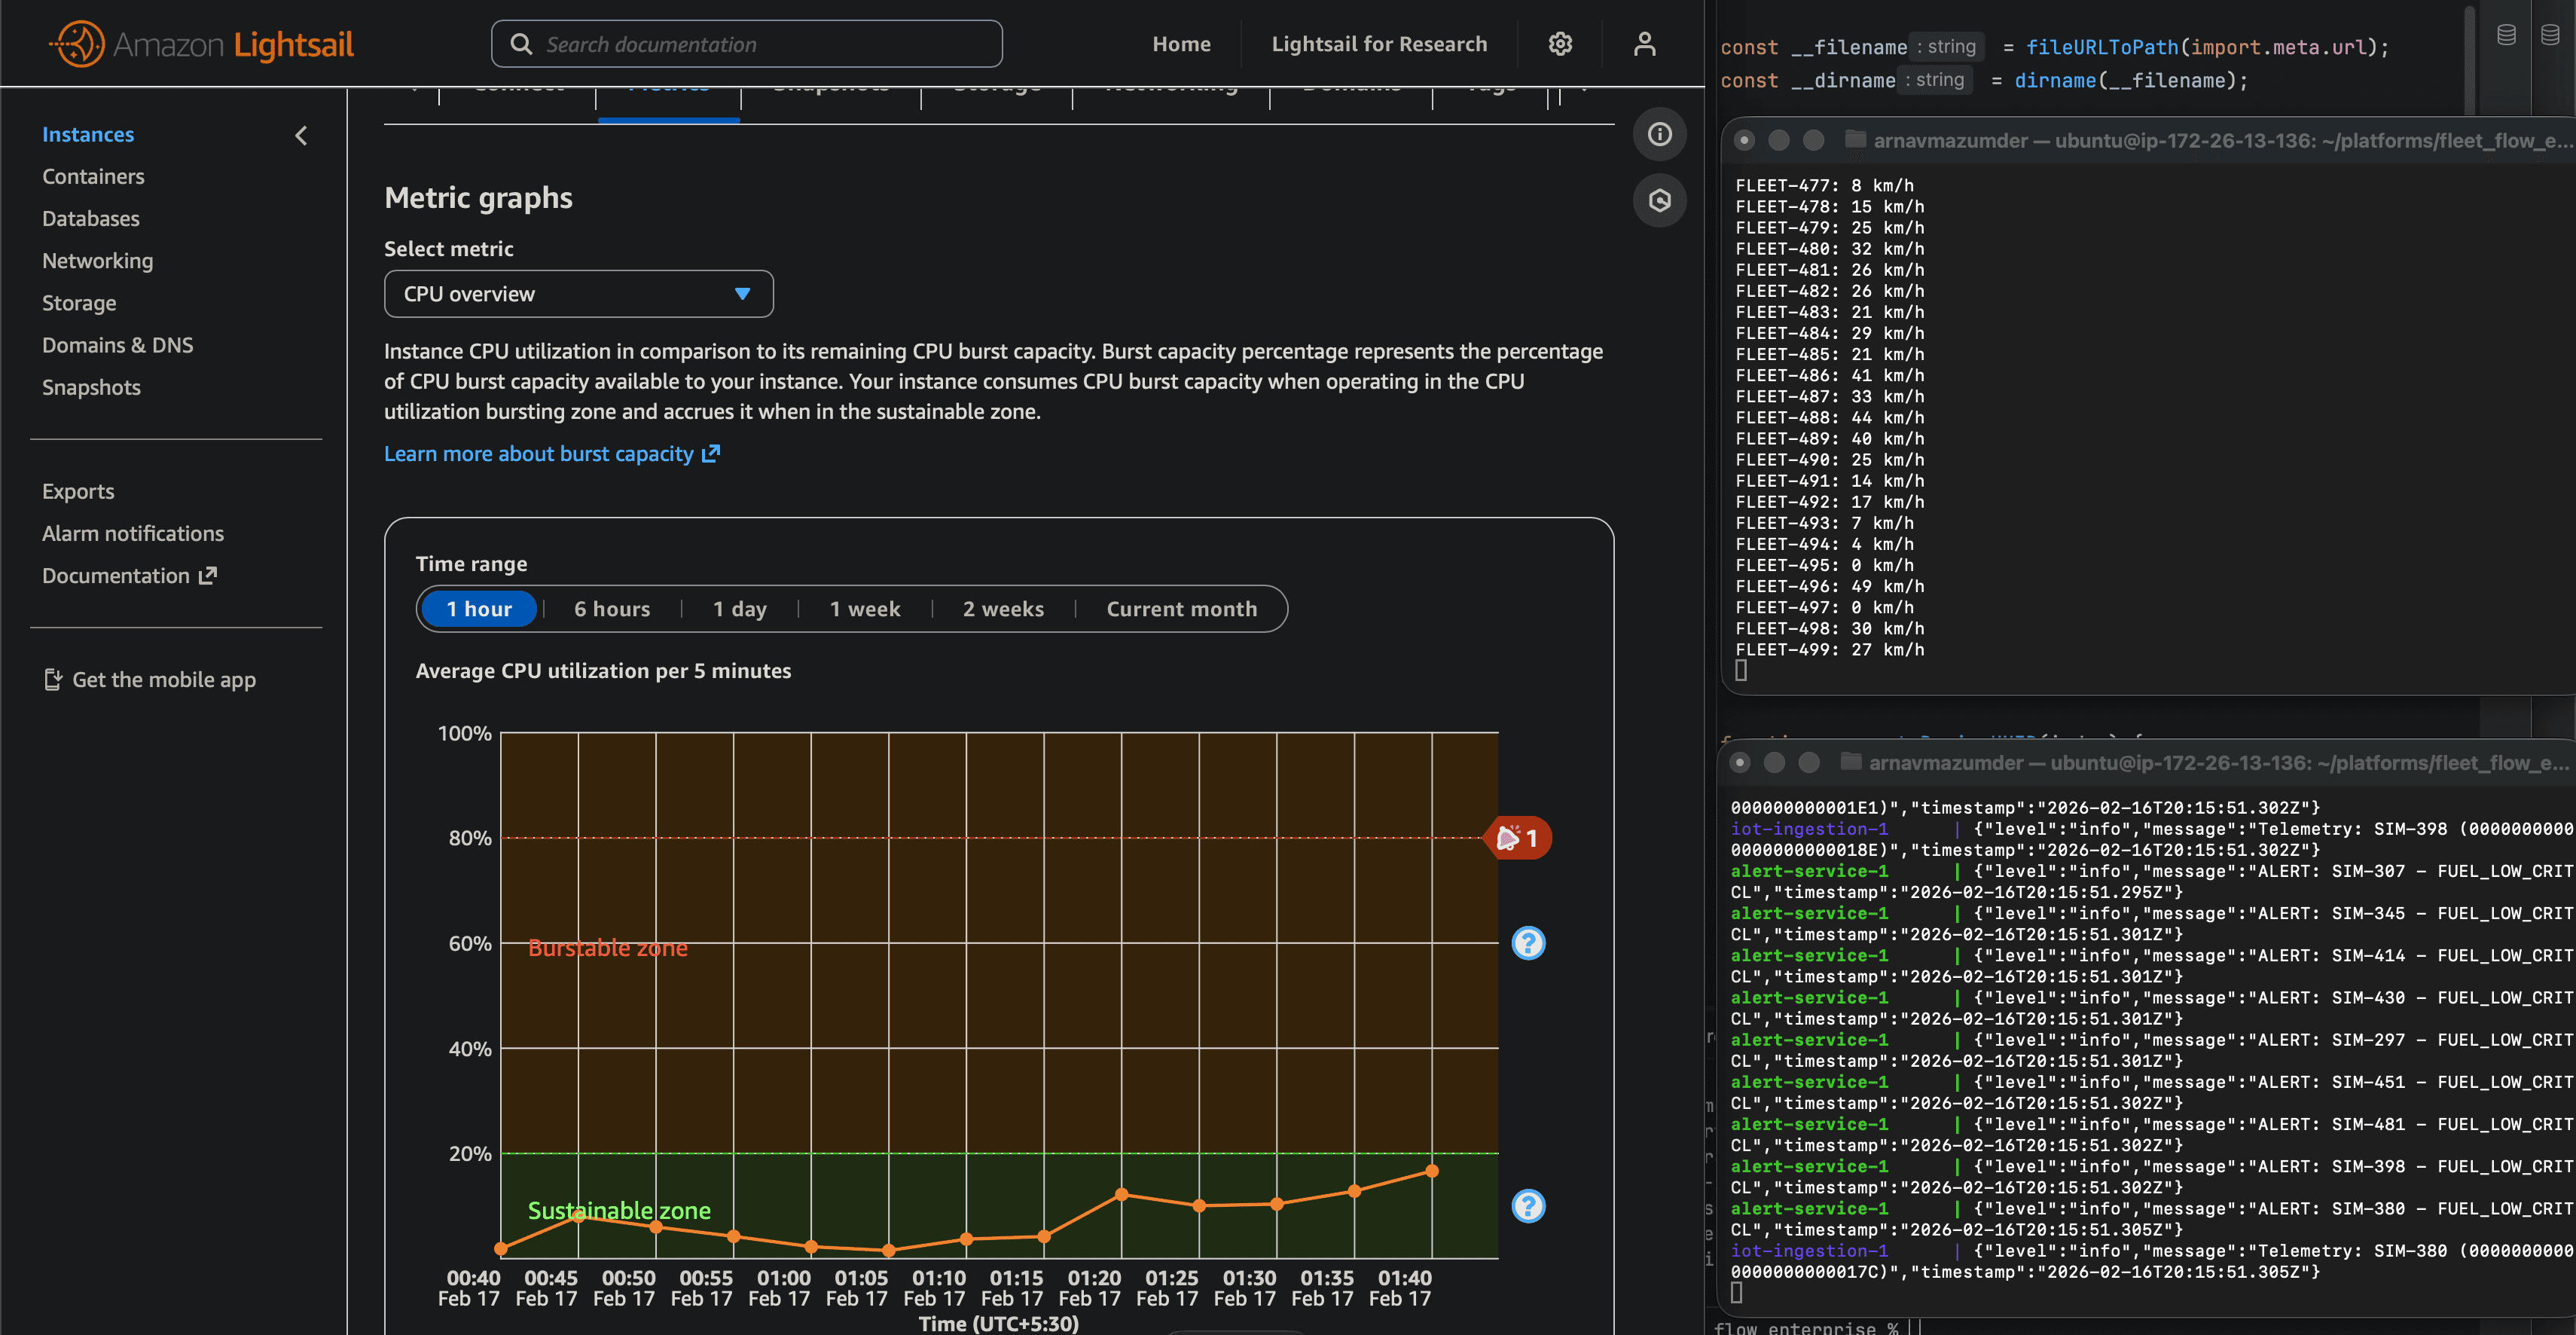The height and width of the screenshot is (1335, 2576).
Task: Select the 1 hour time range
Action: (x=478, y=609)
